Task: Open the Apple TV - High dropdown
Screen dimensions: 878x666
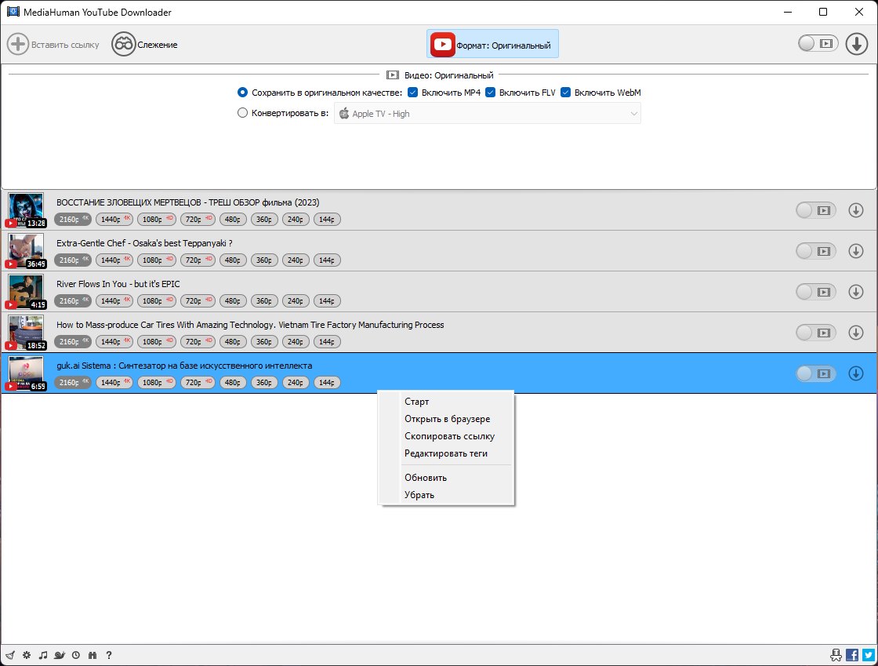Action: point(488,114)
